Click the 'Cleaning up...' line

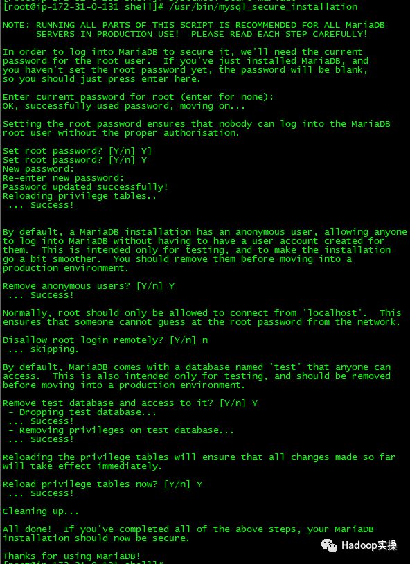pyautogui.click(x=41, y=511)
